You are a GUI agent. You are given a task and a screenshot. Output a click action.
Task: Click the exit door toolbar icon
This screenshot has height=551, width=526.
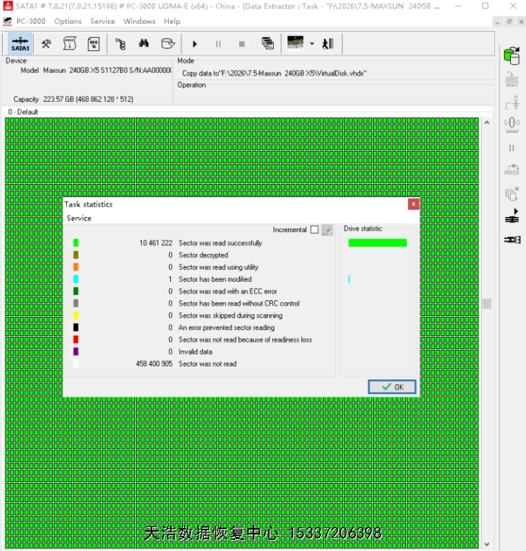point(328,44)
